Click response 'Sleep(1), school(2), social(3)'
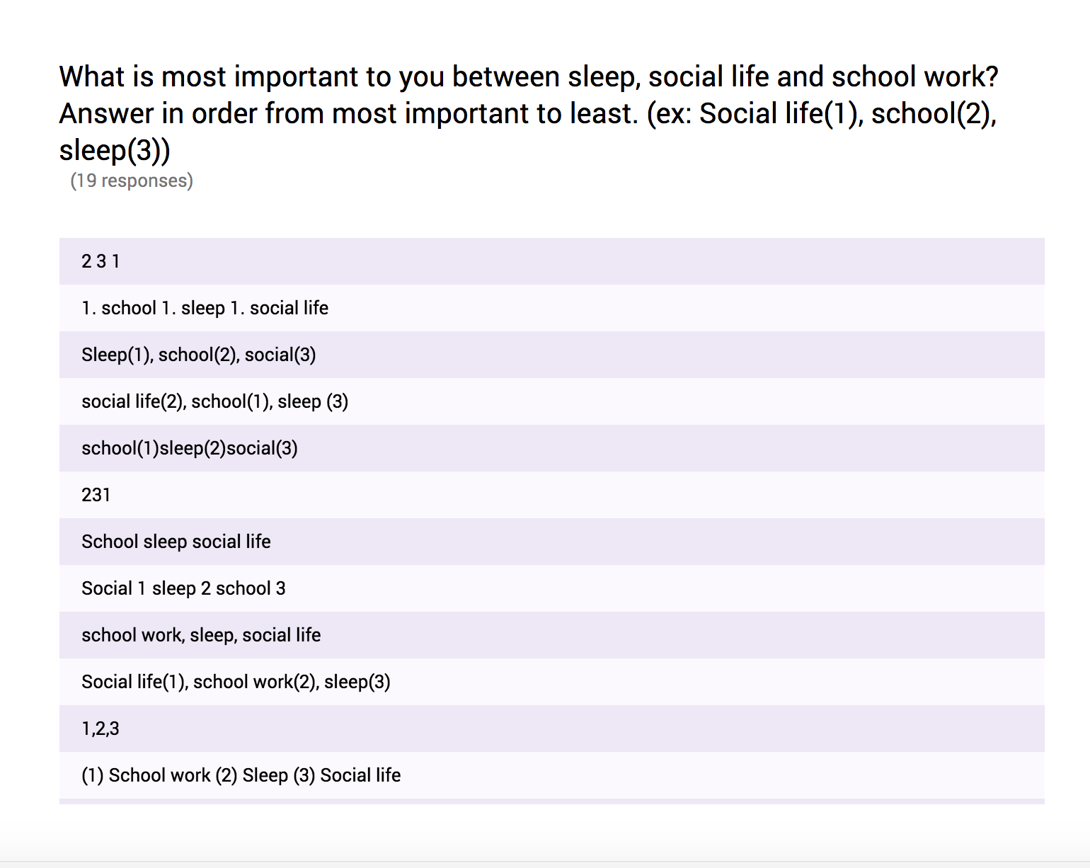Viewport: 1090px width, 868px height. [x=552, y=355]
